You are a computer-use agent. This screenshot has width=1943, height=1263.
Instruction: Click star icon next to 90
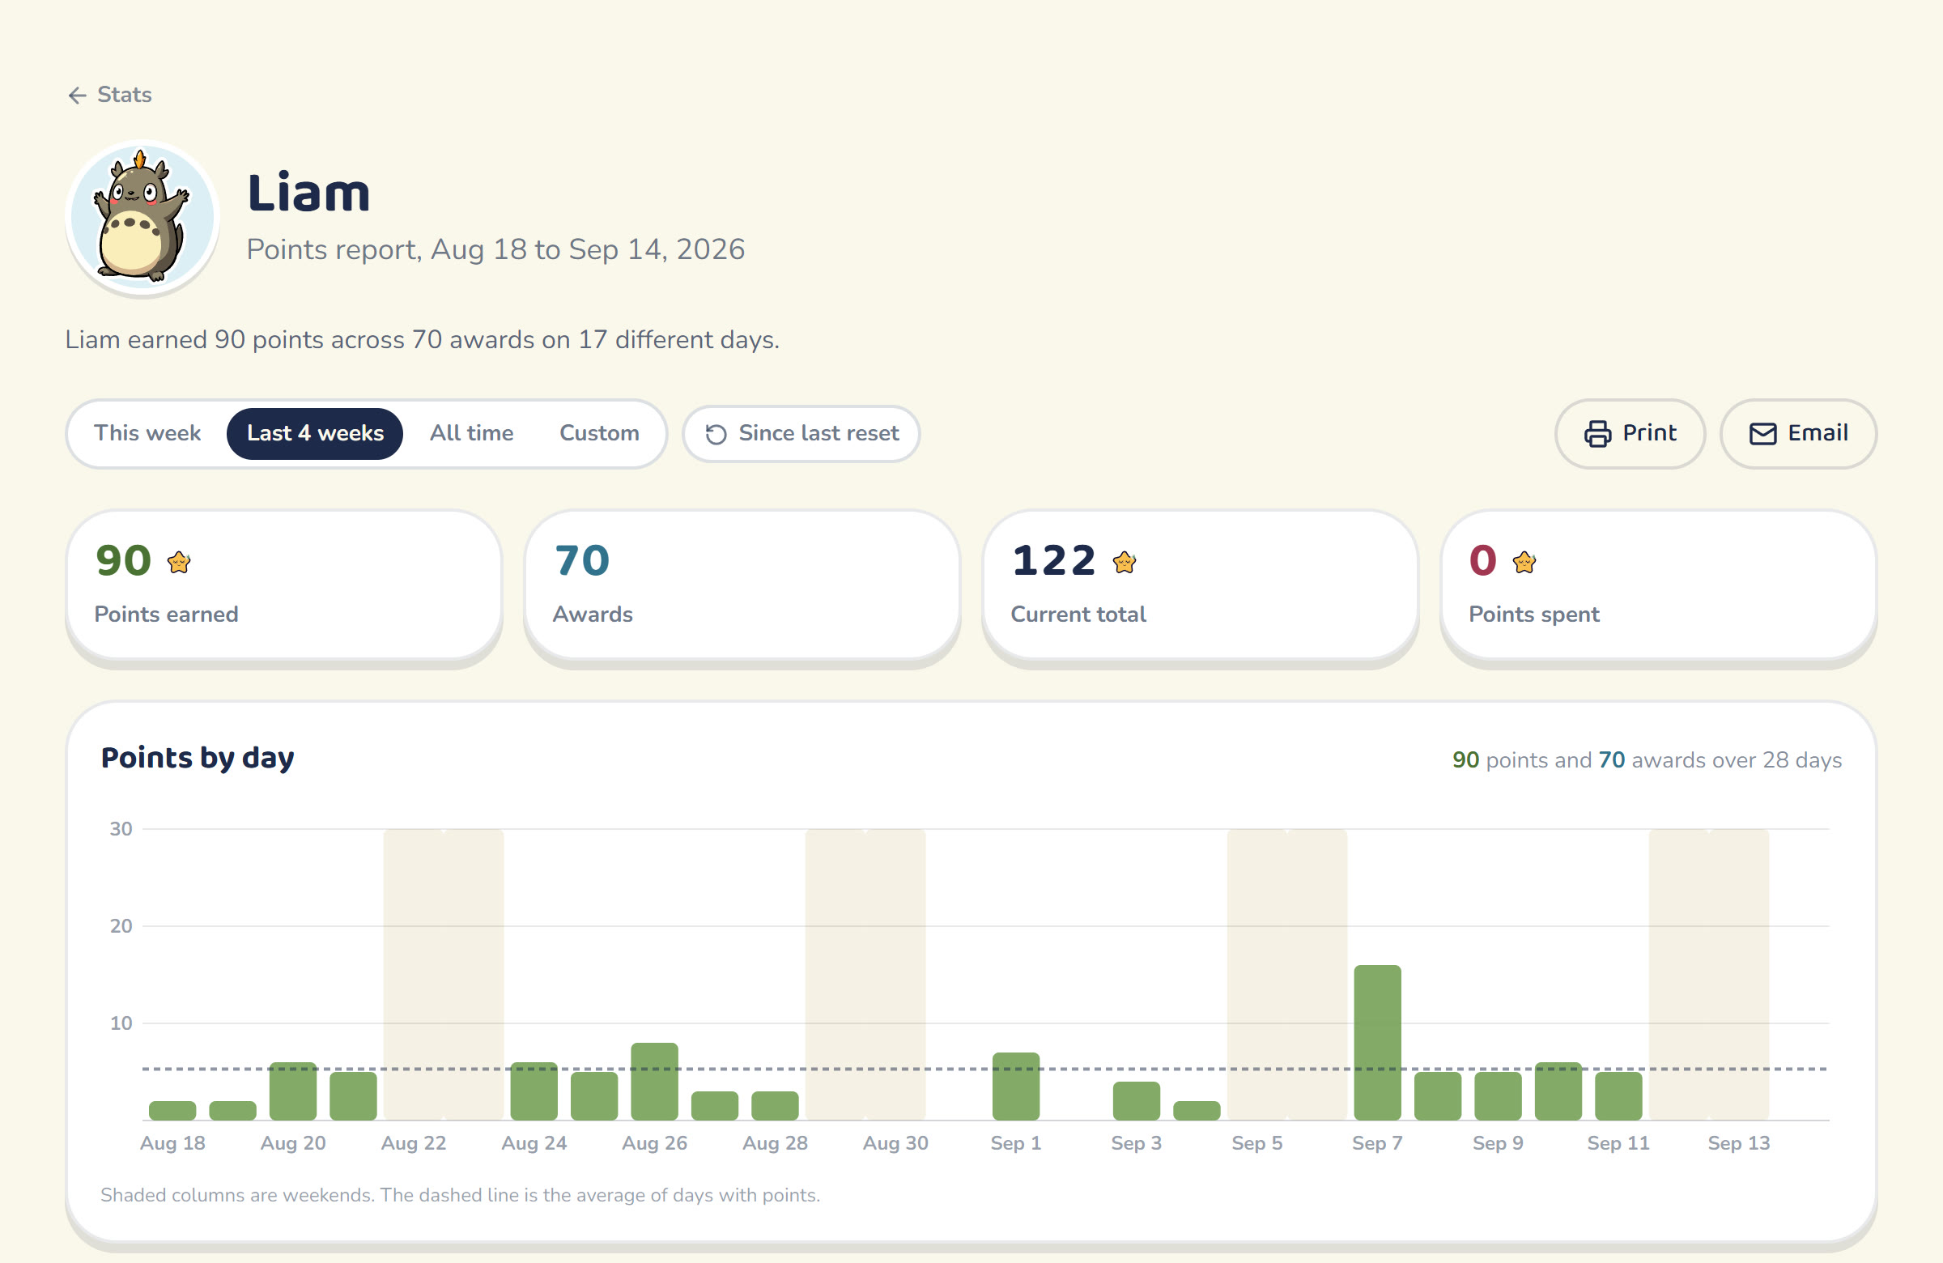tap(179, 563)
